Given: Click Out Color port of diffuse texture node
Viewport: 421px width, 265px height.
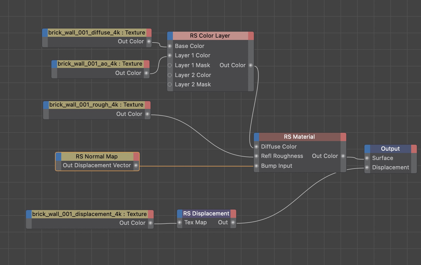Looking at the screenshot, I should (x=149, y=41).
